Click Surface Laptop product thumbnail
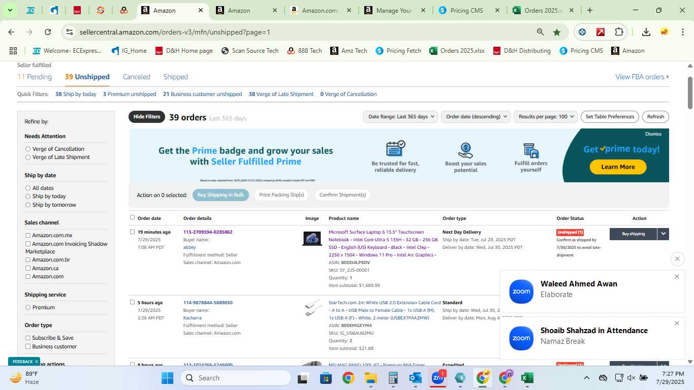The height and width of the screenshot is (390, 694). (312, 239)
